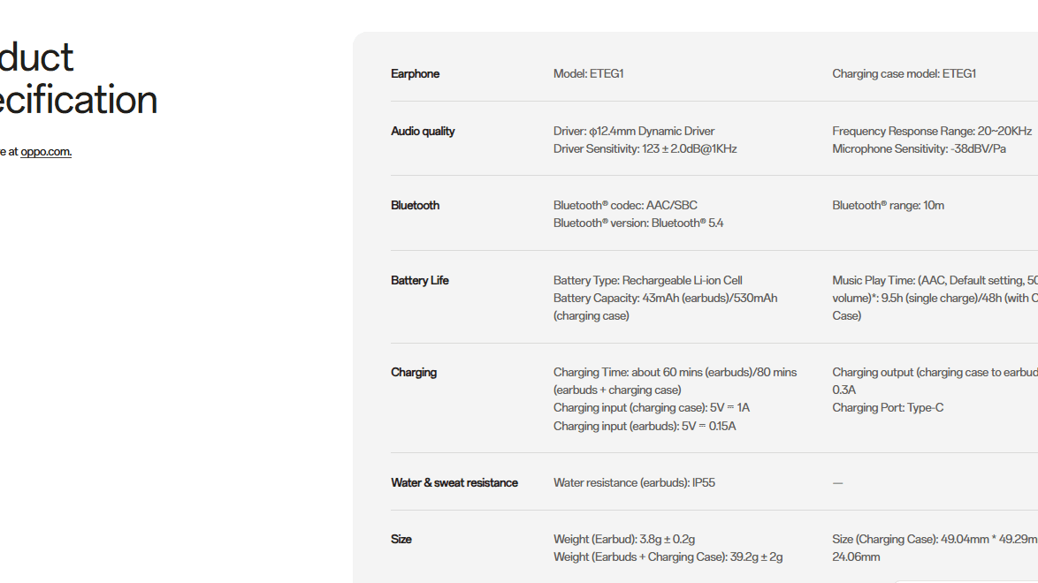Click the Water & sweat resistance label
Viewport: 1038px width, 583px height.
point(454,483)
